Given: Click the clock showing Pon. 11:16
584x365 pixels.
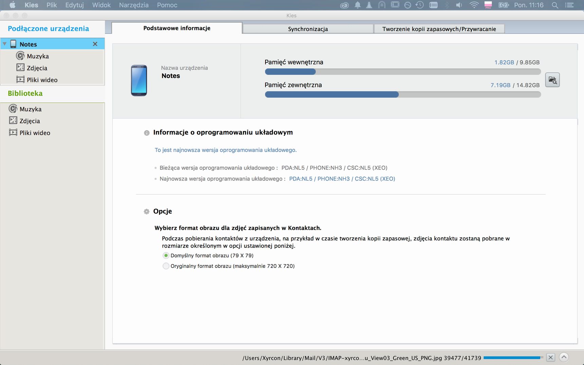Looking at the screenshot, I should pos(529,5).
